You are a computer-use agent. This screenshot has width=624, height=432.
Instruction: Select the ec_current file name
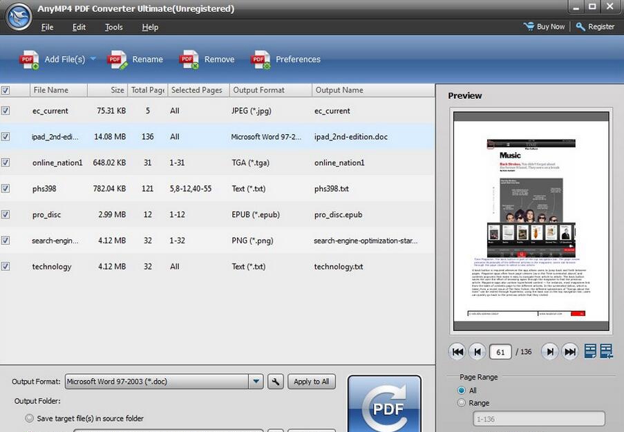click(50, 111)
